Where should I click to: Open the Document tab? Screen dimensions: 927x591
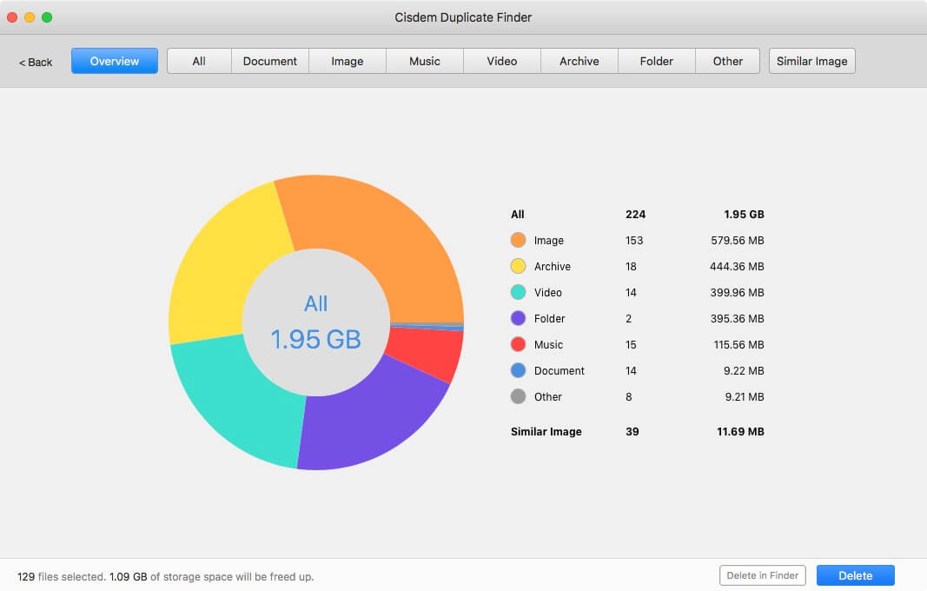[x=270, y=61]
